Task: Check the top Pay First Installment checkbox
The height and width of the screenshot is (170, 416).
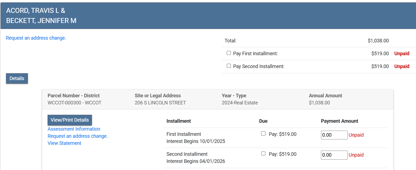Action: (x=229, y=53)
